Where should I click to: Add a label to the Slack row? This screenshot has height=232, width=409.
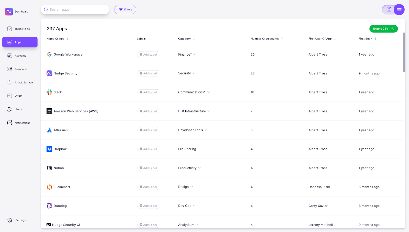click(147, 92)
